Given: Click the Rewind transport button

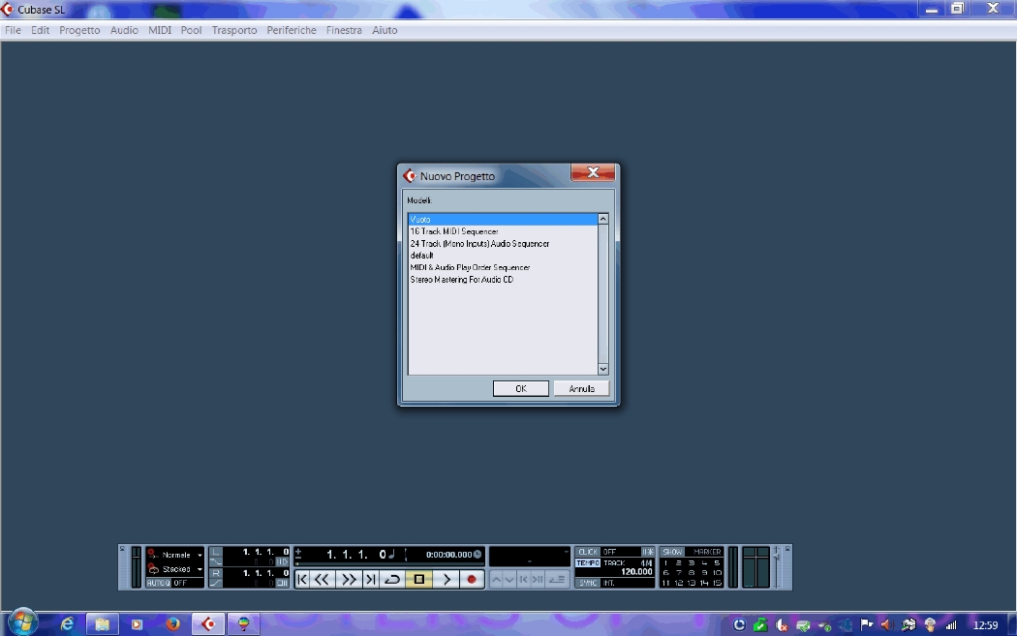Looking at the screenshot, I should [323, 579].
